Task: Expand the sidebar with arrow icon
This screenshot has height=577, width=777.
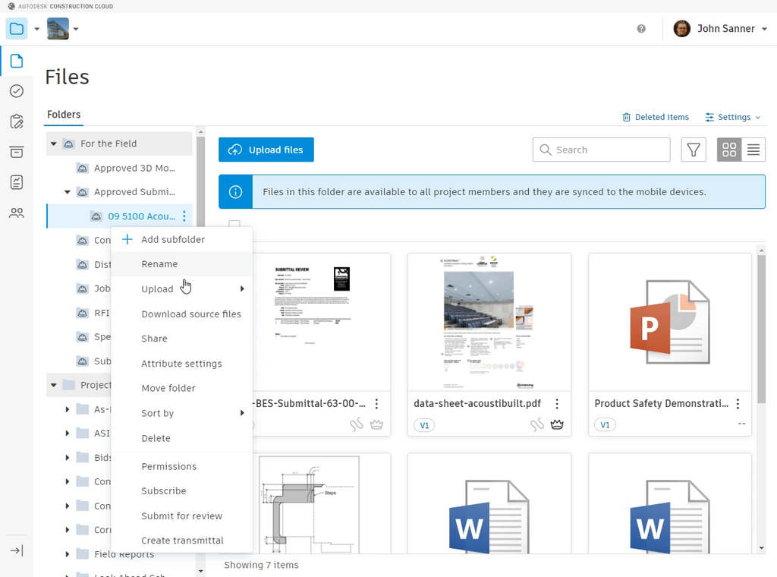Action: (x=17, y=550)
